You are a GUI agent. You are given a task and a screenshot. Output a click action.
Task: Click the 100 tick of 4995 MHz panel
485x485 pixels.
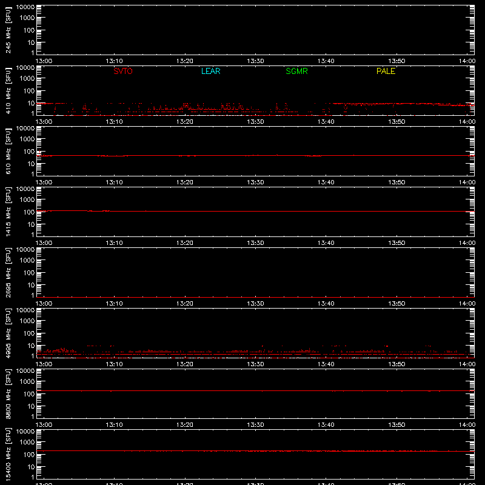[29, 333]
